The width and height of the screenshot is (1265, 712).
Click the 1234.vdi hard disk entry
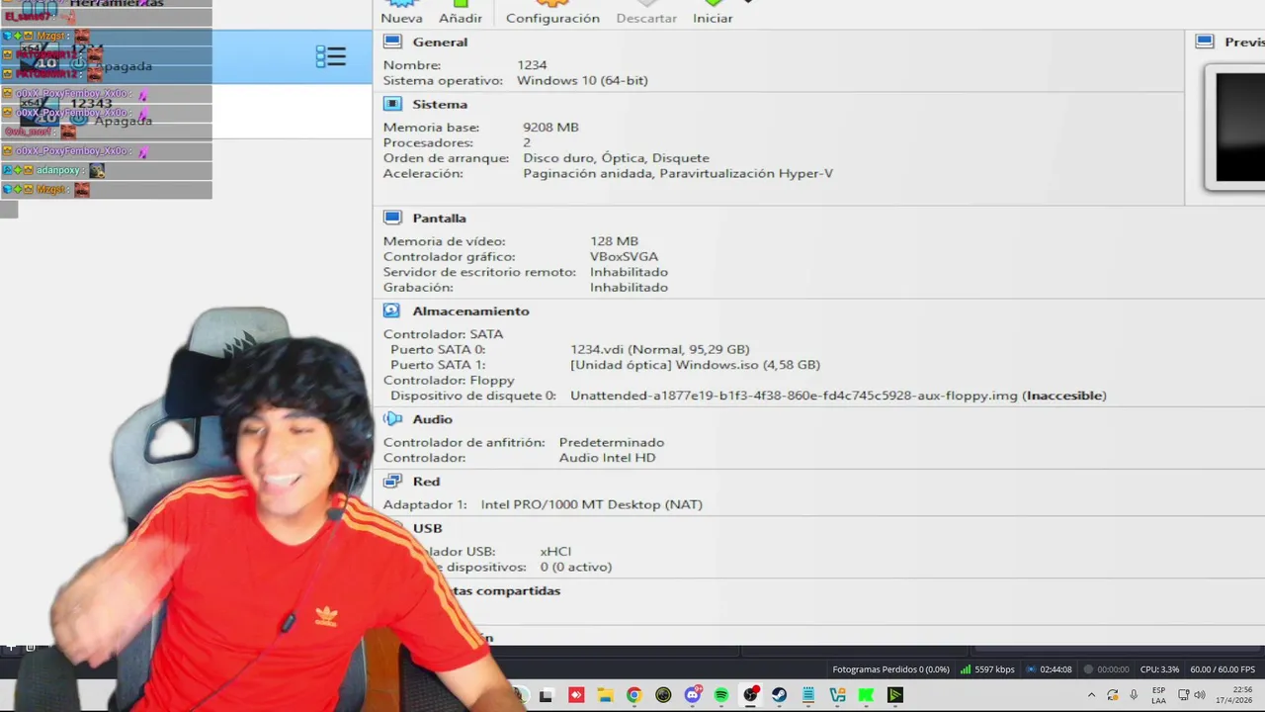659,349
